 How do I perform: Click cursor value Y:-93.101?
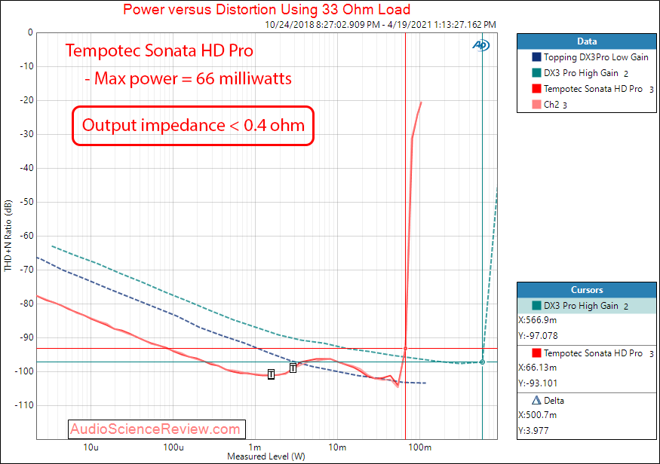tap(538, 383)
